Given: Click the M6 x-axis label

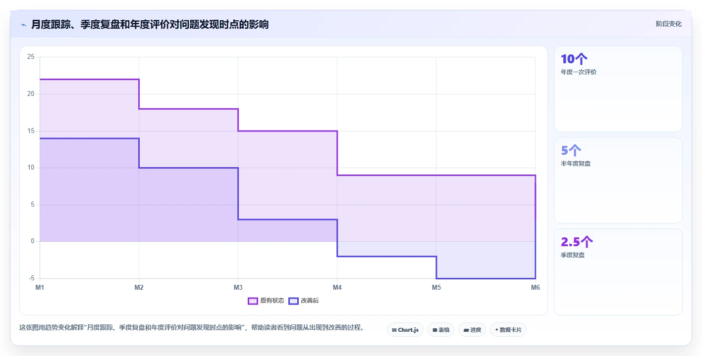Looking at the screenshot, I should 535,287.
